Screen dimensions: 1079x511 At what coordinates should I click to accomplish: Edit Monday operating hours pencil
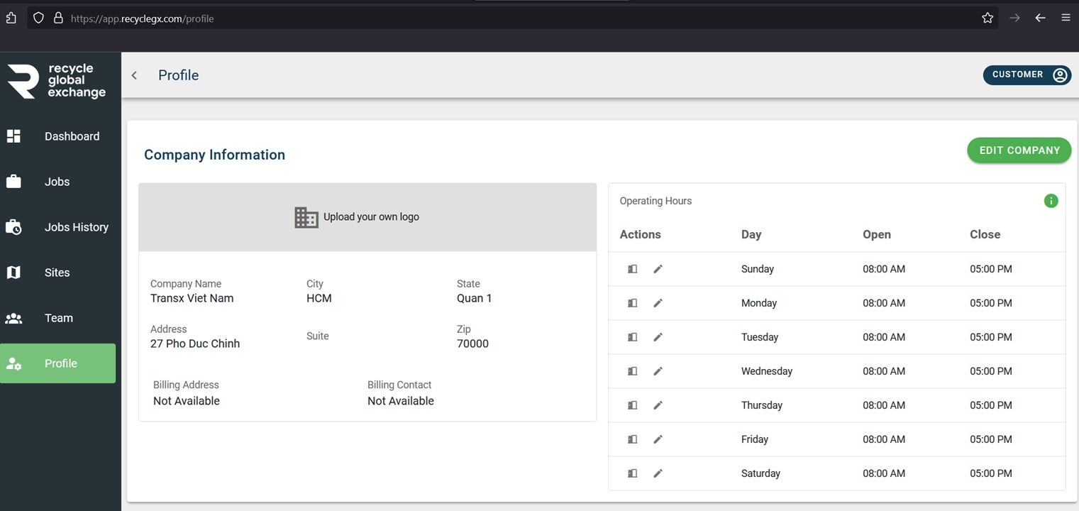pyautogui.click(x=658, y=303)
